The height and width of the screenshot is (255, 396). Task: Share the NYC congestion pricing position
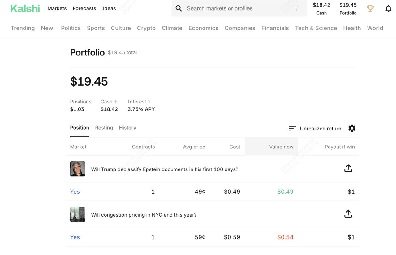point(348,214)
